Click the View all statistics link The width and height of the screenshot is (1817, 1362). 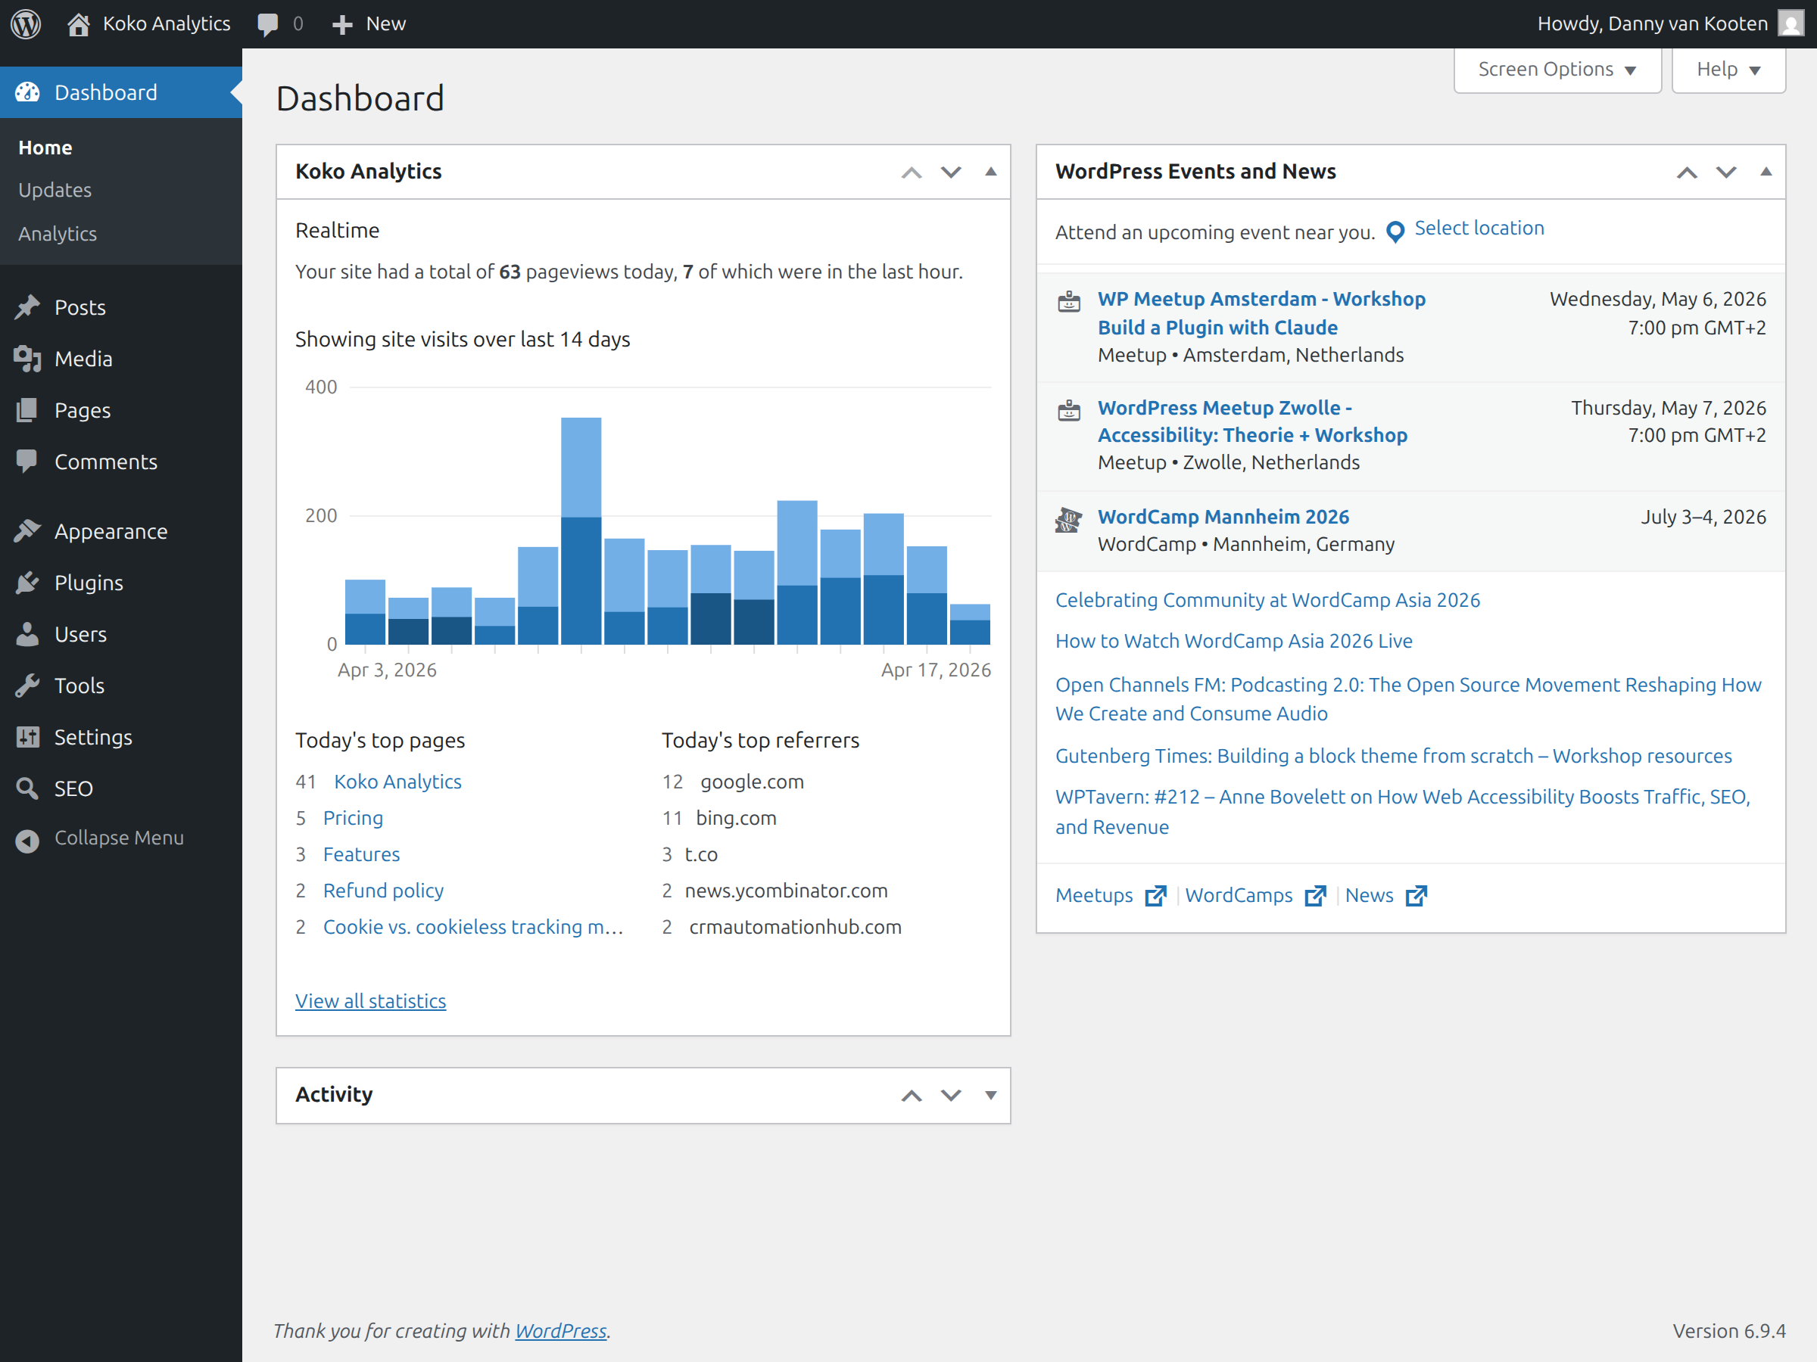click(370, 1001)
